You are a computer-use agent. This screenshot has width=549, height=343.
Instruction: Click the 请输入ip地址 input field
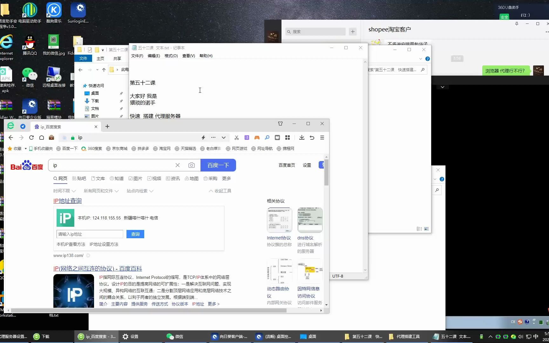click(90, 234)
